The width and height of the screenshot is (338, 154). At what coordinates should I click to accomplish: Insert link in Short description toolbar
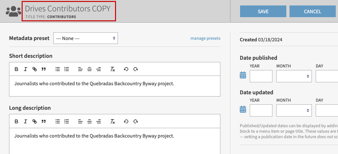pyautogui.click(x=35, y=69)
